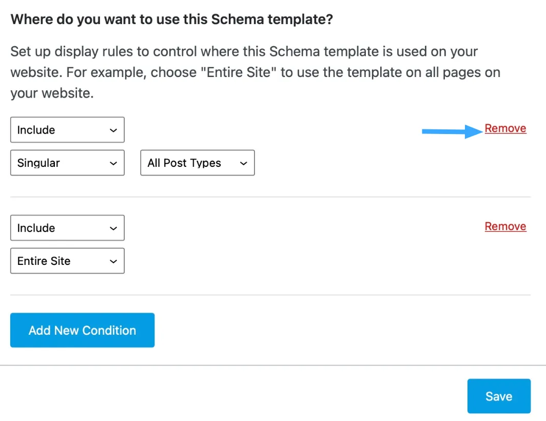
Task: Save the Schema template display rules
Action: pos(498,396)
